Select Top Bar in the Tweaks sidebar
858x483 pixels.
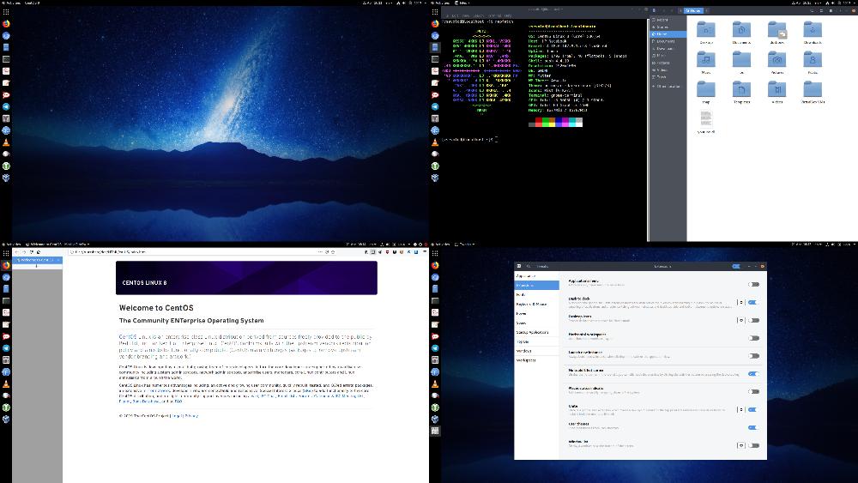point(537,341)
